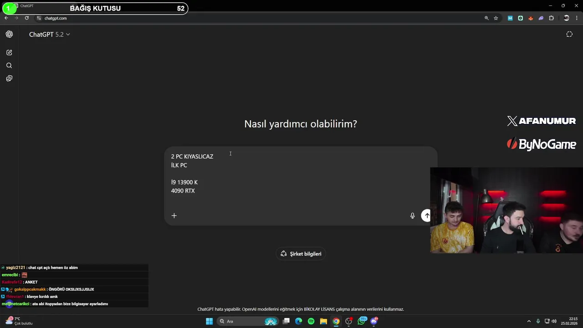The width and height of the screenshot is (583, 328).
Task: Open the Extensions puzzle-piece menu
Action: 552,18
